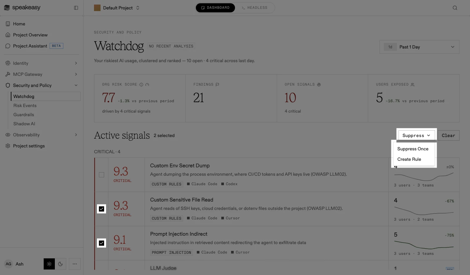The width and height of the screenshot is (470, 275).
Task: Click the Org Risk Score info icon
Action: [141, 85]
